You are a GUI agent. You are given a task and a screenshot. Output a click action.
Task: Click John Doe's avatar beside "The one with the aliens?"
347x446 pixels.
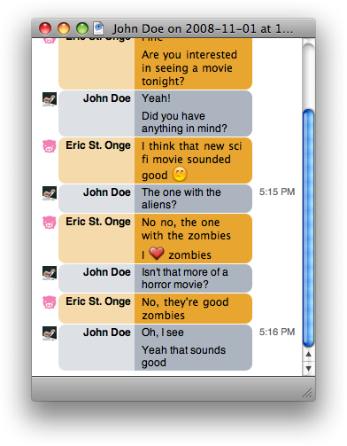(x=50, y=193)
